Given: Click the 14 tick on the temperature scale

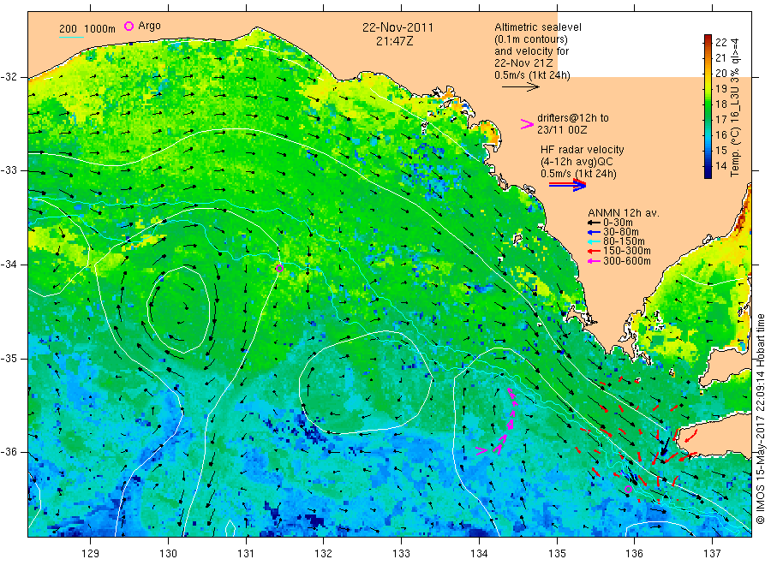Looking at the screenshot, I should (720, 165).
